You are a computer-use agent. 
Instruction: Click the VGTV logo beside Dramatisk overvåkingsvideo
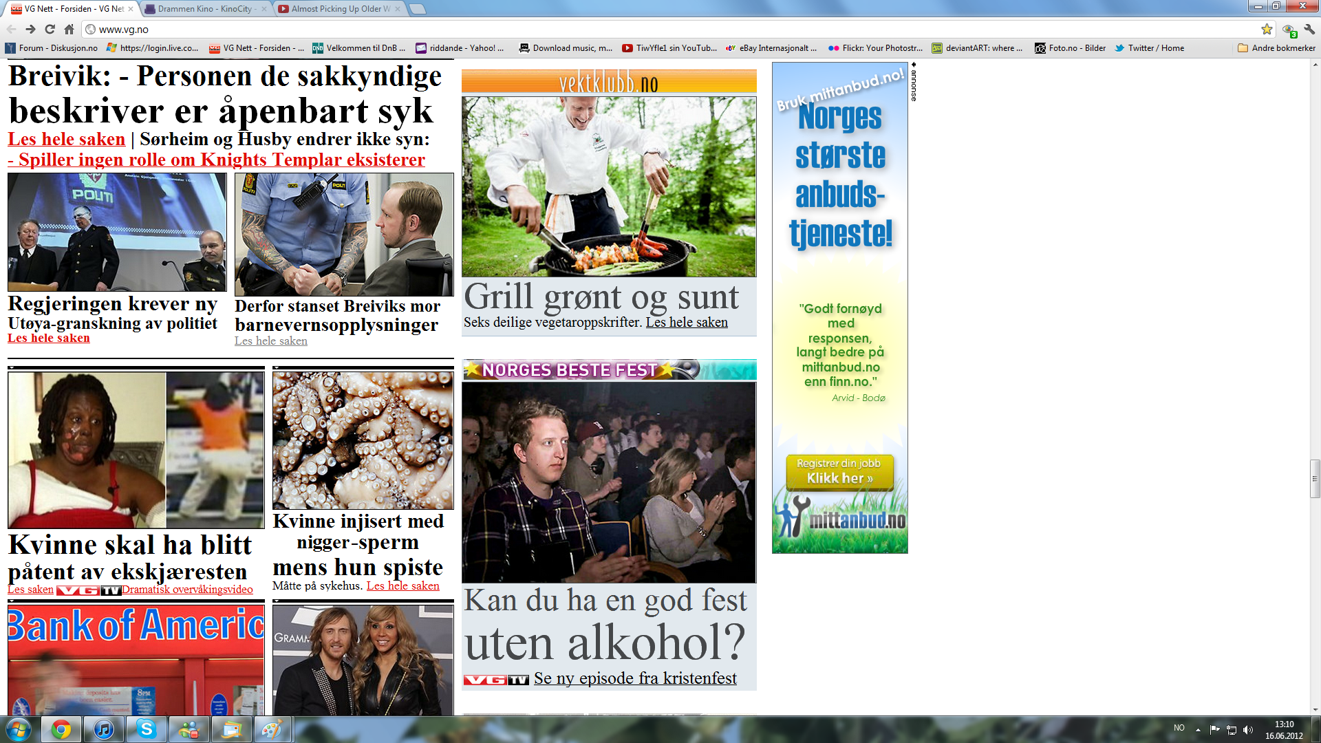[x=89, y=590]
